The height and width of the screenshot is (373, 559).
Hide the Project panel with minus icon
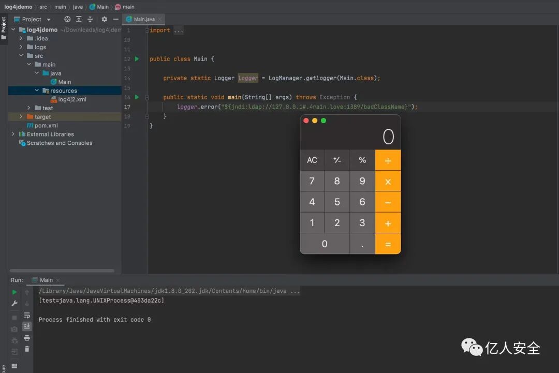point(115,19)
